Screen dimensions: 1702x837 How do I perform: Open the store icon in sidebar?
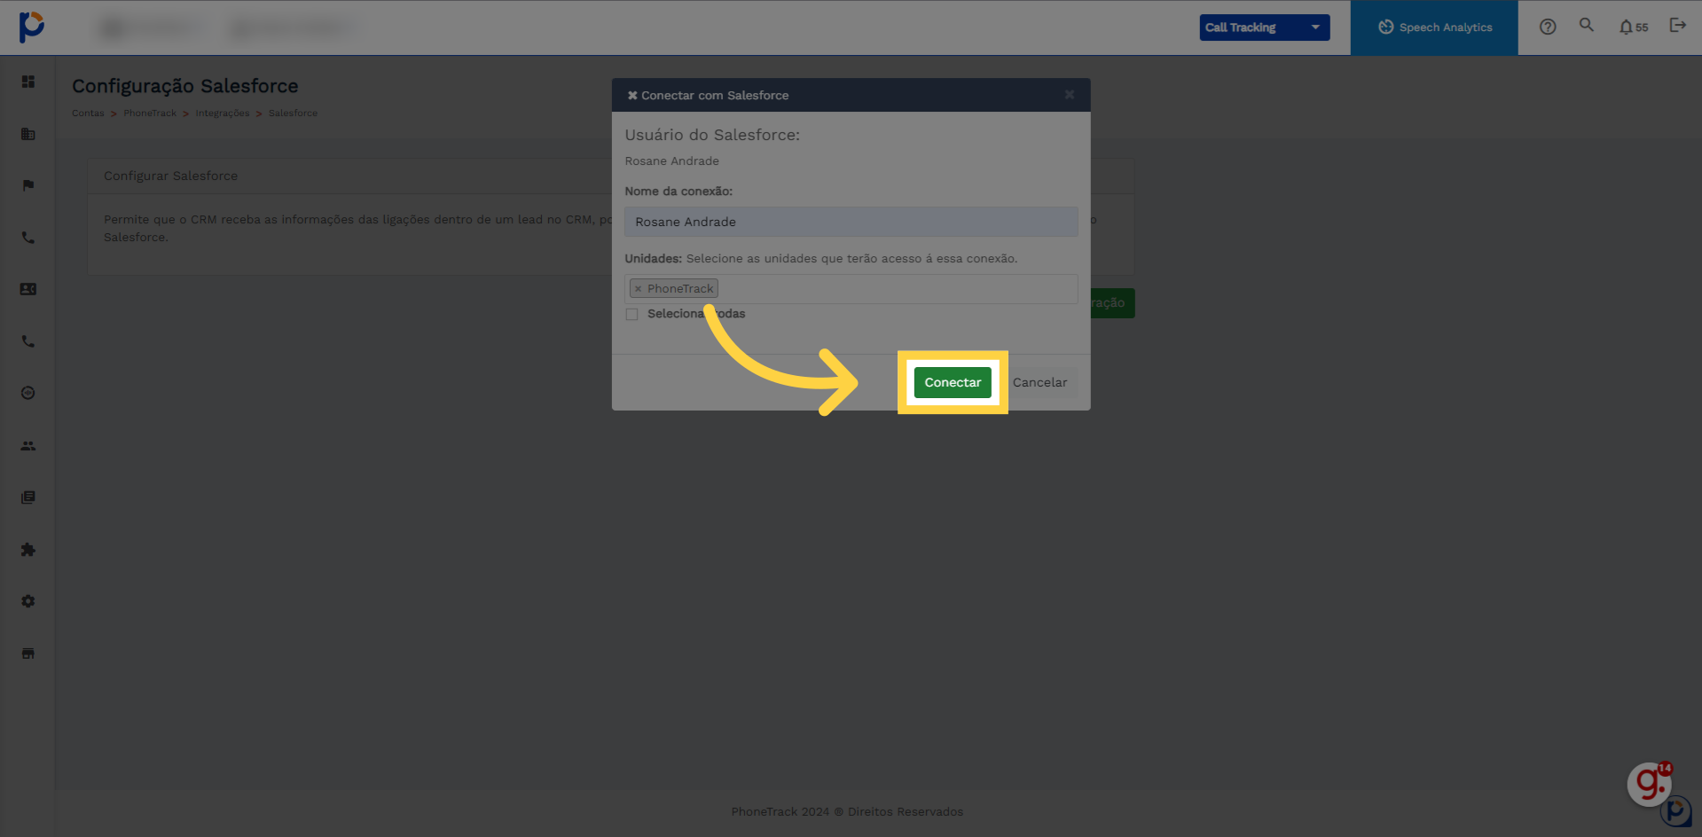[28, 653]
